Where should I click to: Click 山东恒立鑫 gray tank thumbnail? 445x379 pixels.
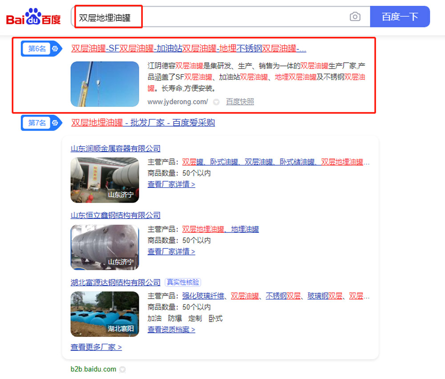(x=105, y=247)
